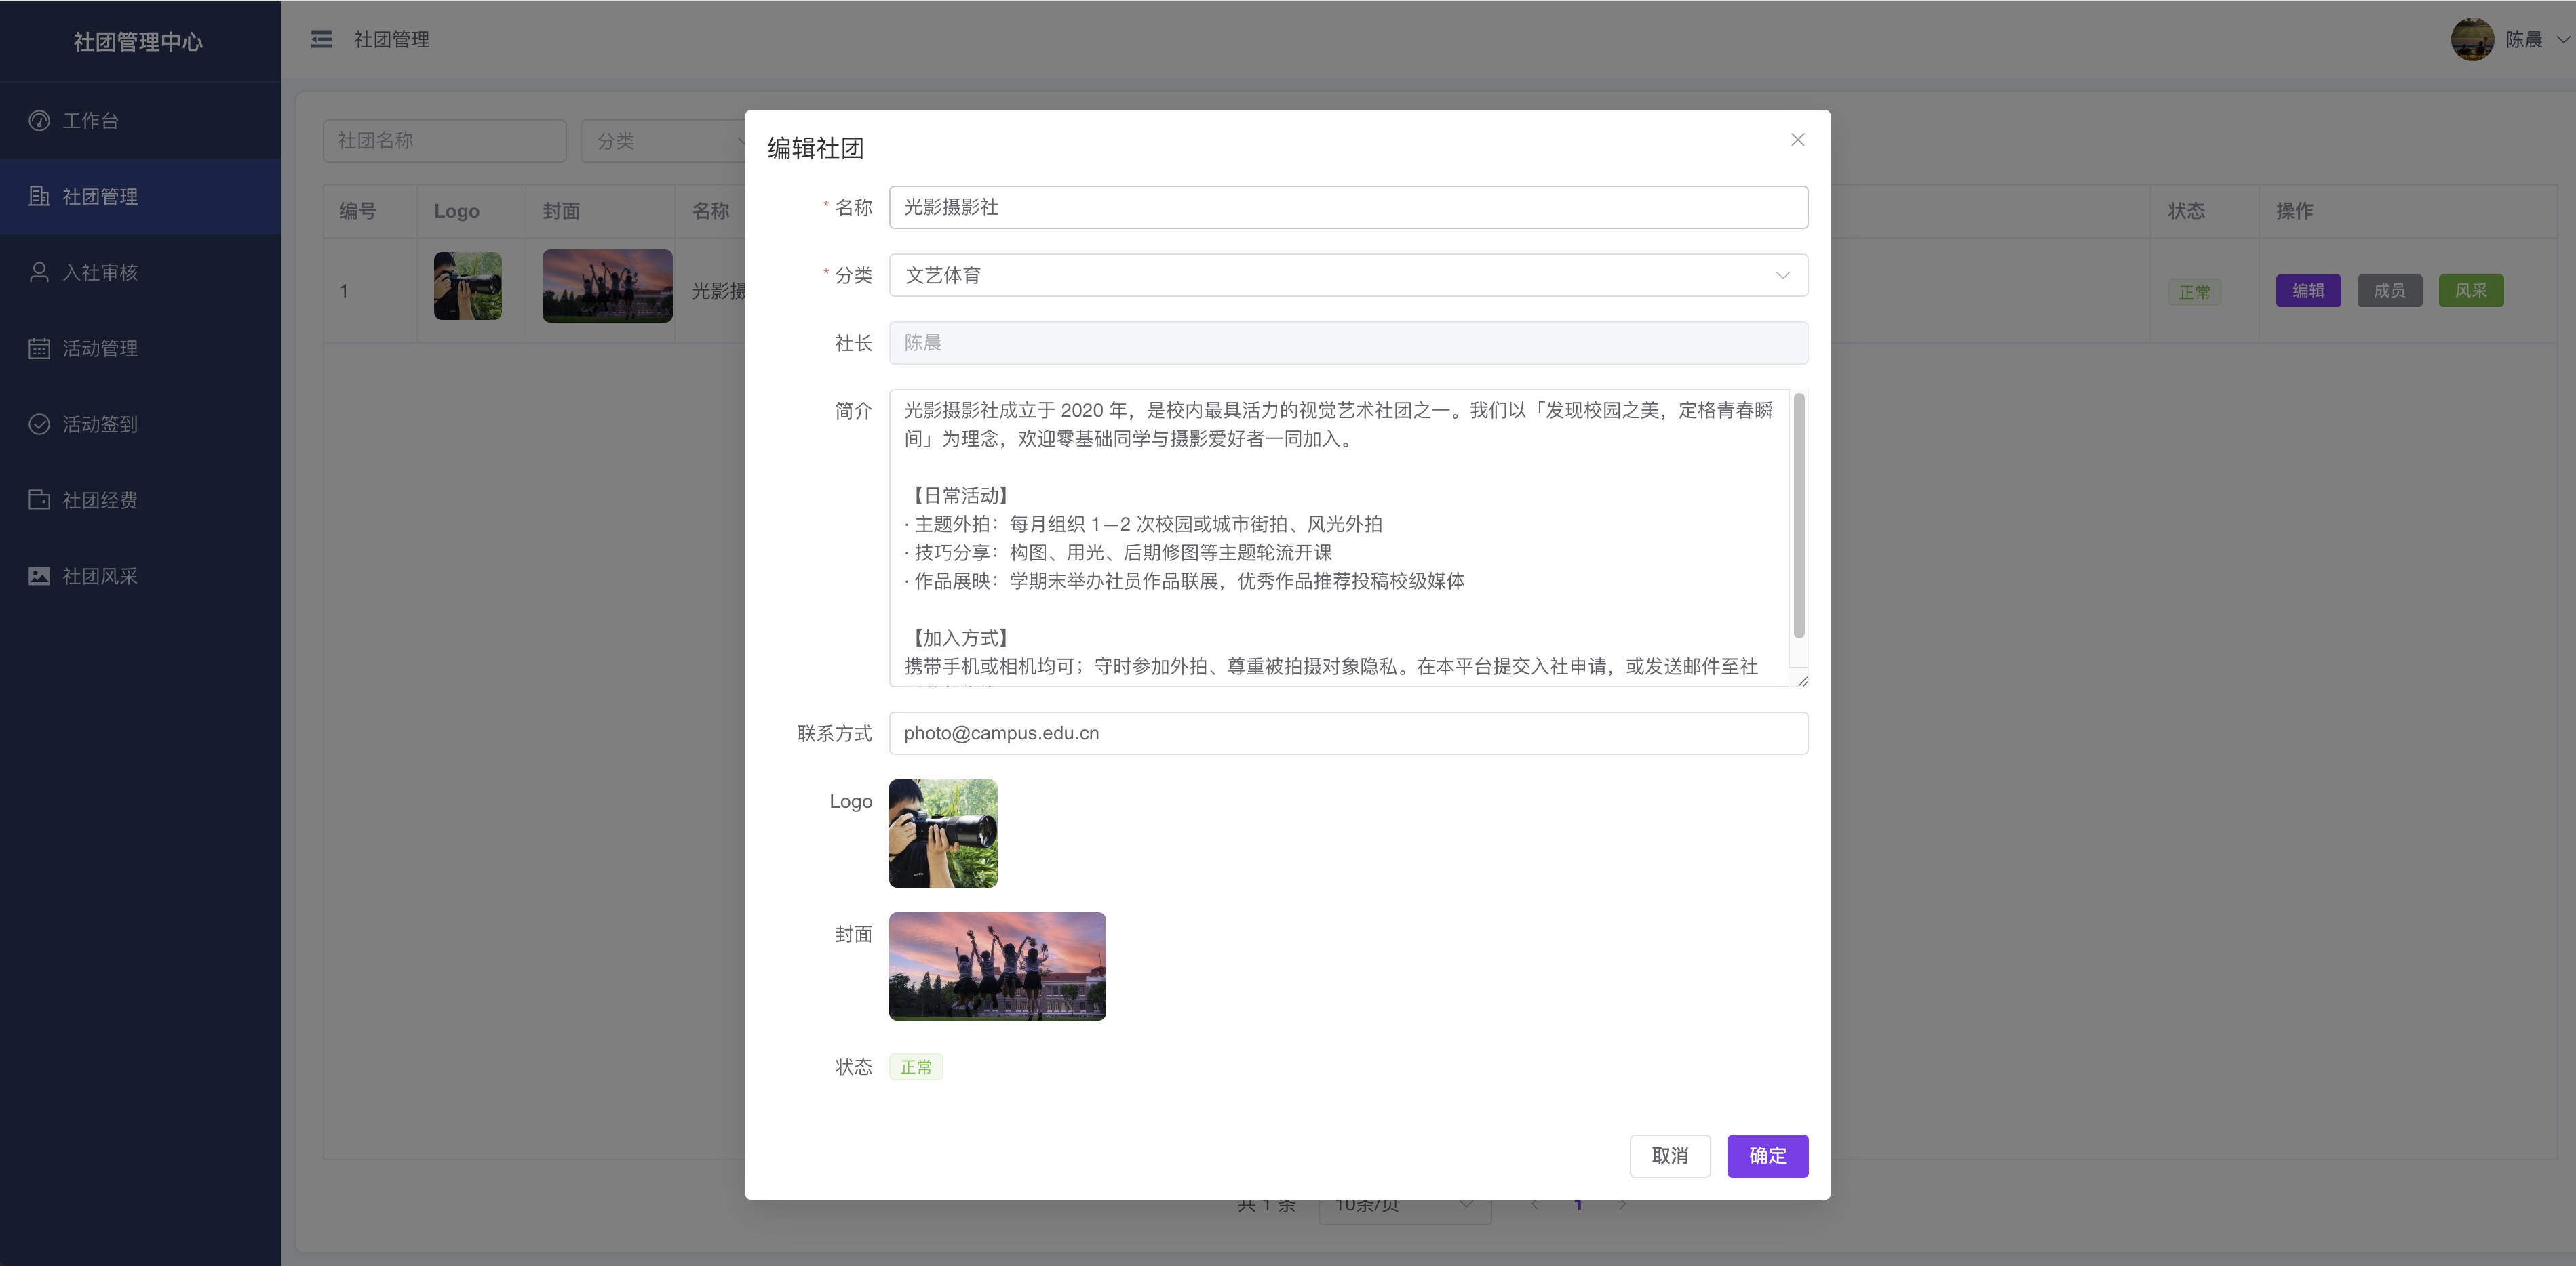Click the 工作台 dashboard icon
Image resolution: width=2576 pixels, height=1266 pixels.
pos(39,121)
